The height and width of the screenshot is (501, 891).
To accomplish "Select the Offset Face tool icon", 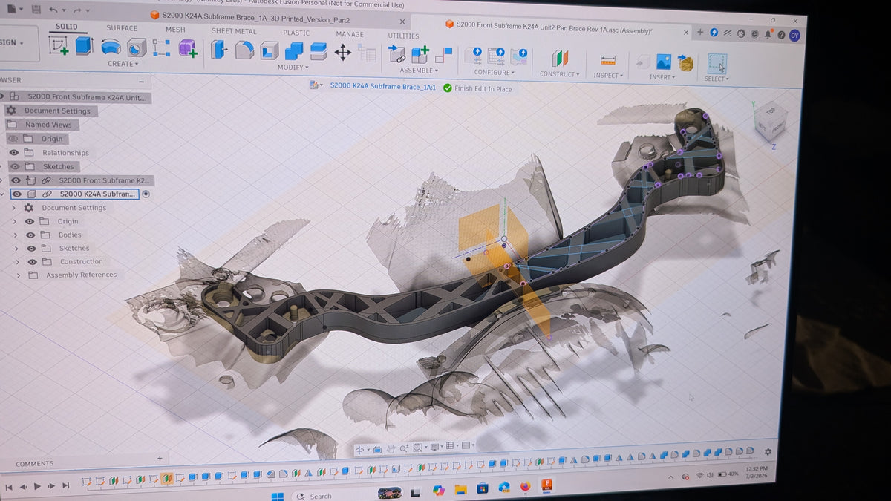I will click(x=319, y=51).
